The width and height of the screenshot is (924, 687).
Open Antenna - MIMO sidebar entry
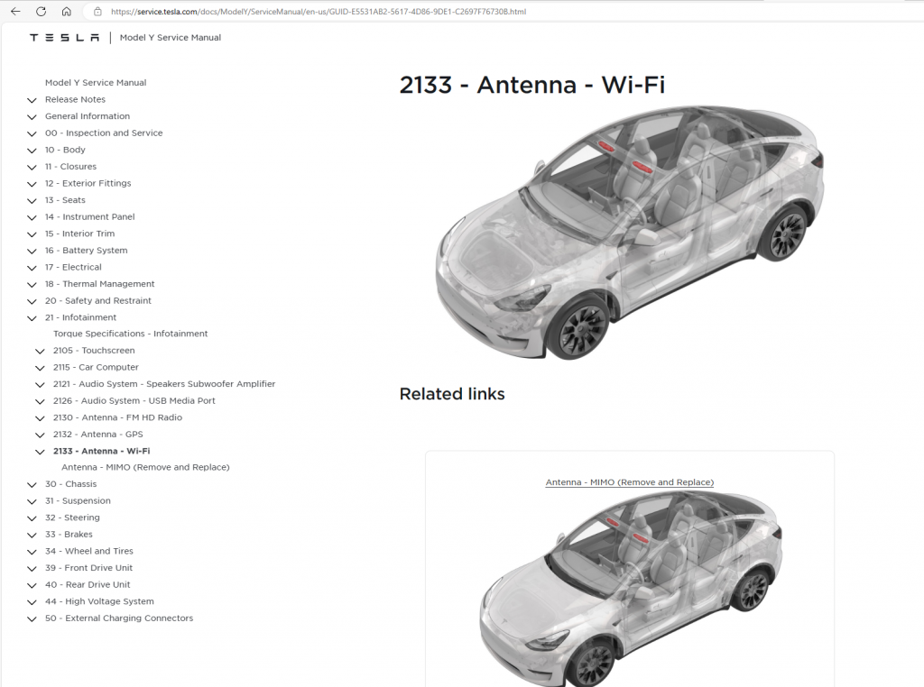pyautogui.click(x=145, y=467)
